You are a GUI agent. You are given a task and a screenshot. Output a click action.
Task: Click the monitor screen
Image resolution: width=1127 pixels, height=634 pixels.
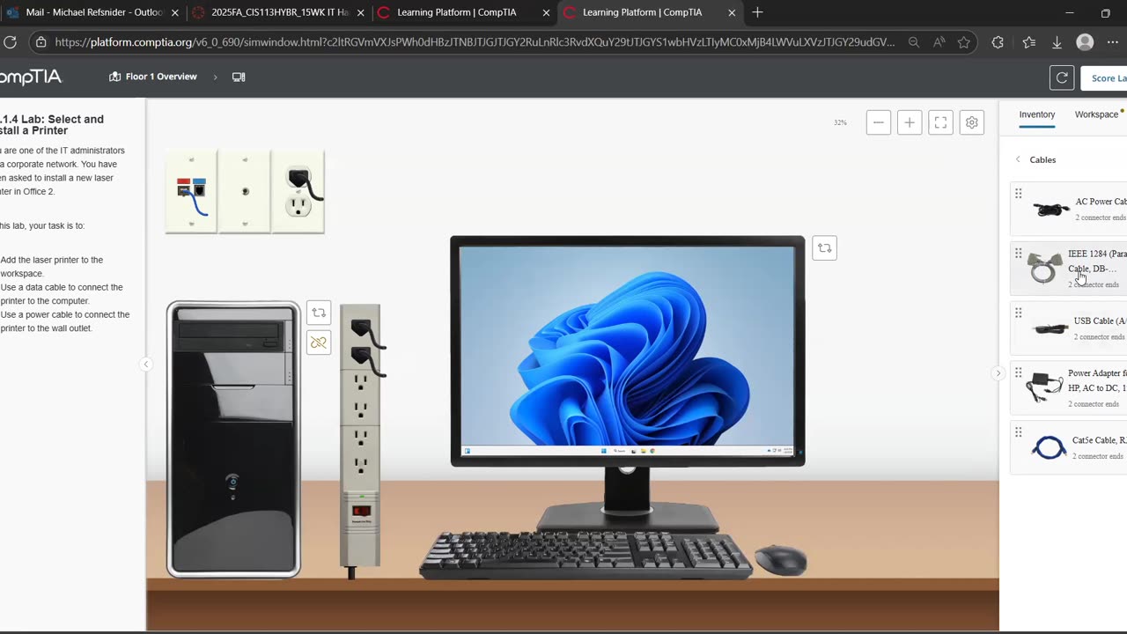click(627, 350)
